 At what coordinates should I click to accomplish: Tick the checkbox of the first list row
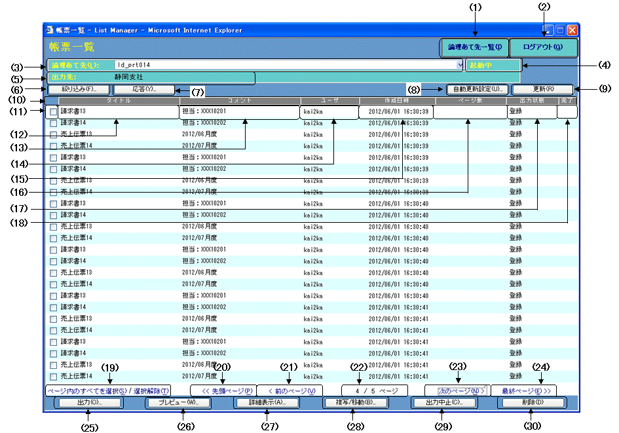[x=54, y=112]
